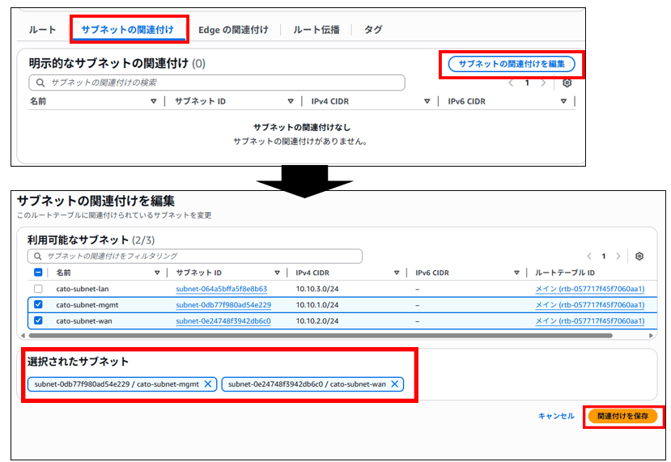Sort explicit associations by IPv6 CIDR column

tap(563, 101)
